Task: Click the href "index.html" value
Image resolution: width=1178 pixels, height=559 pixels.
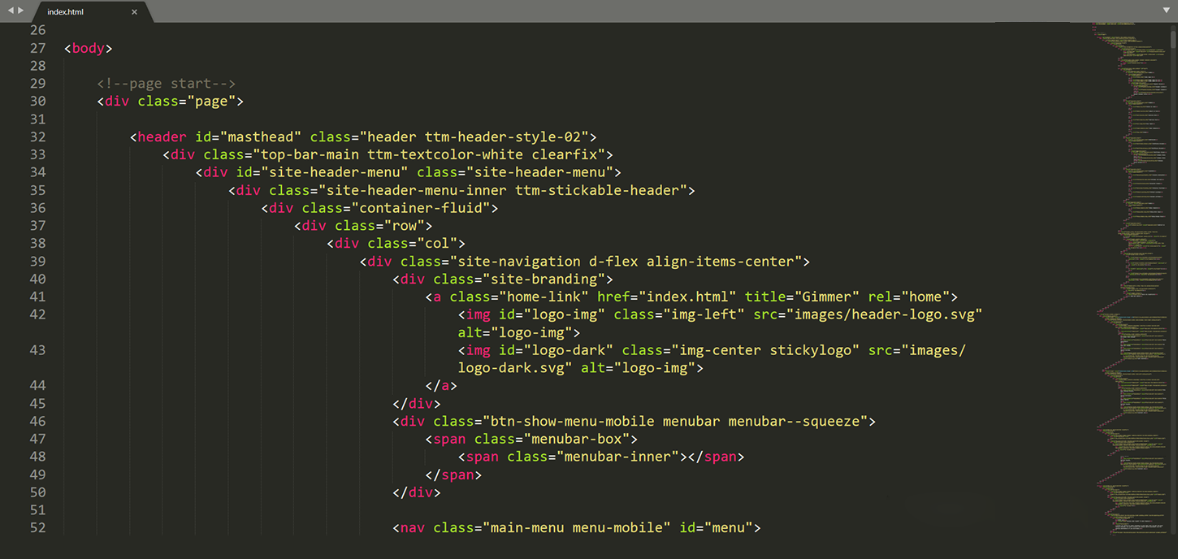Action: tap(687, 297)
